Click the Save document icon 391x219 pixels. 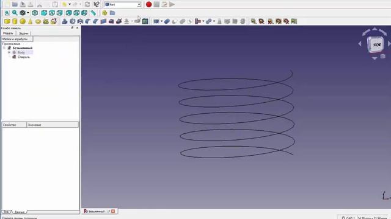[x=23, y=4]
